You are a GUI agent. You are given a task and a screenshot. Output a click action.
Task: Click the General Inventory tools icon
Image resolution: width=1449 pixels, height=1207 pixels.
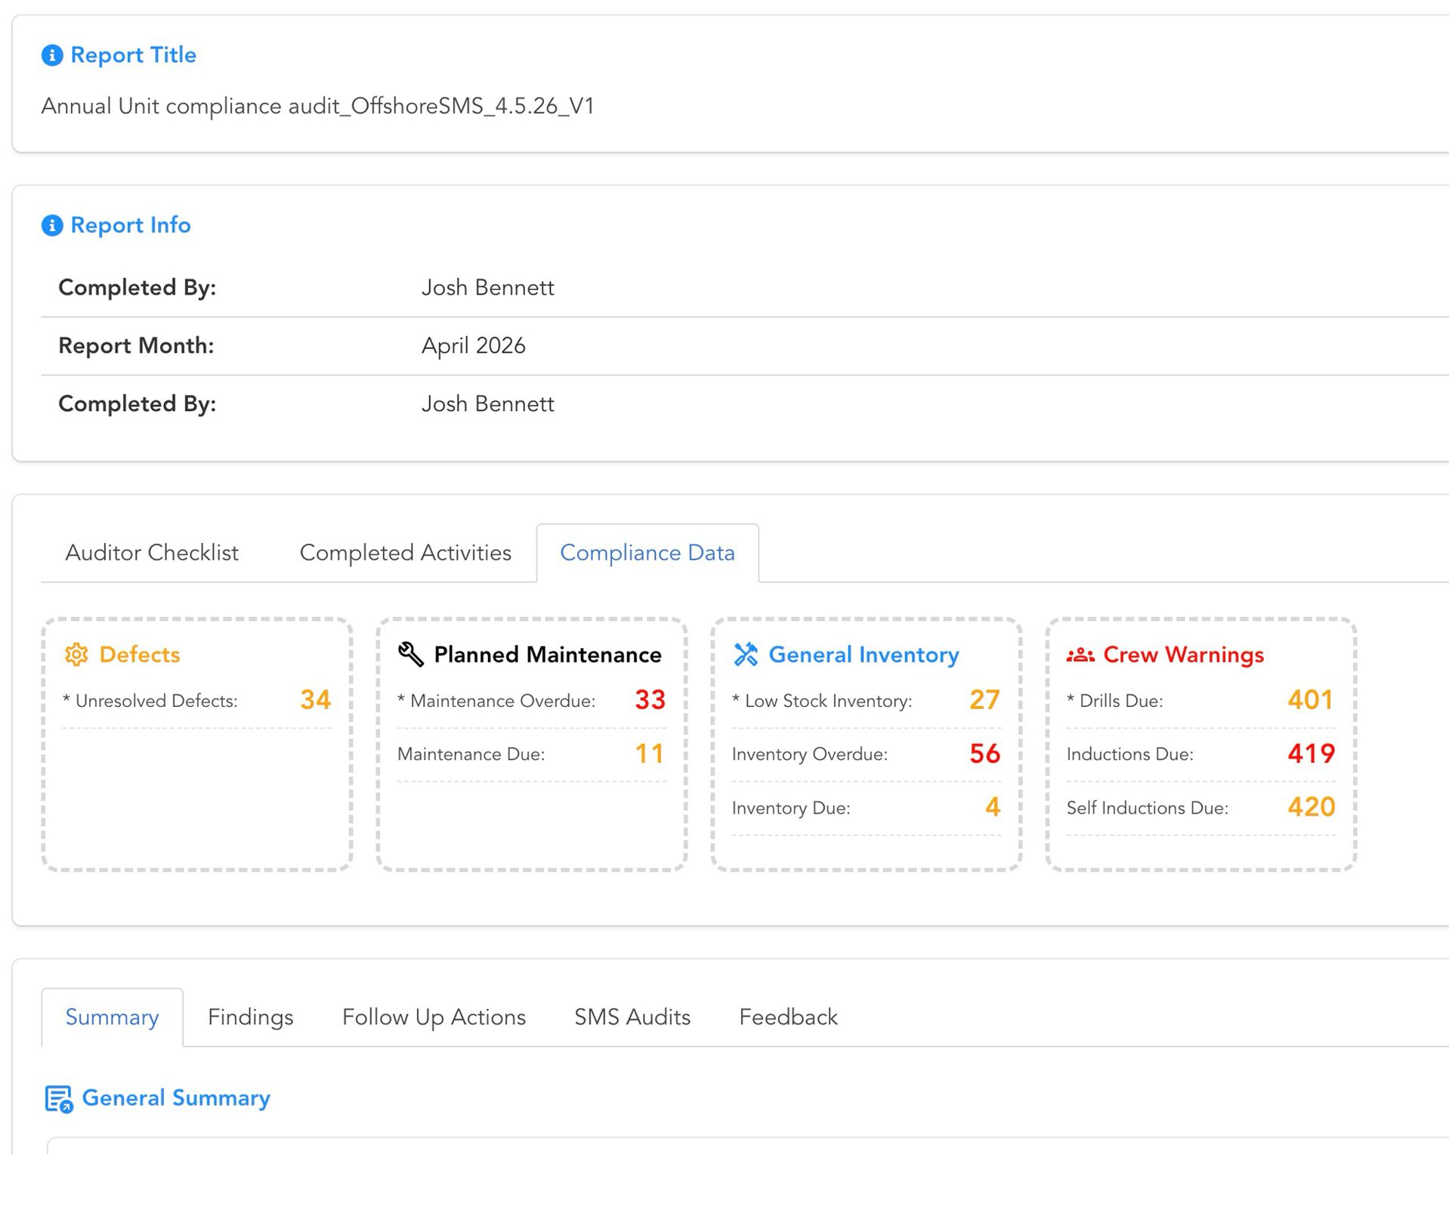pos(746,654)
